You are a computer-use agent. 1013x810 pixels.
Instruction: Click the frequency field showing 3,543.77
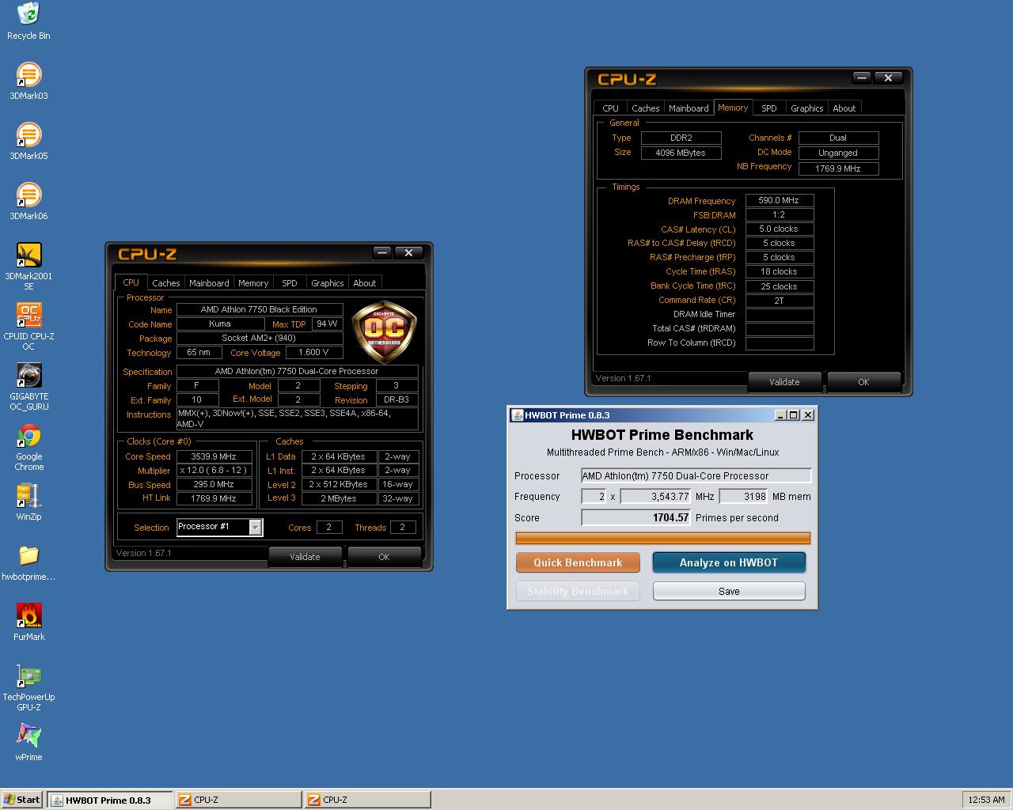656,496
